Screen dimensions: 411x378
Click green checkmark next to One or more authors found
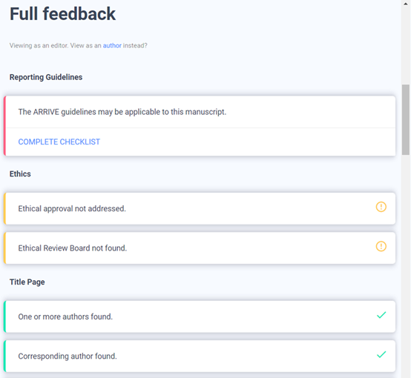[381, 315]
